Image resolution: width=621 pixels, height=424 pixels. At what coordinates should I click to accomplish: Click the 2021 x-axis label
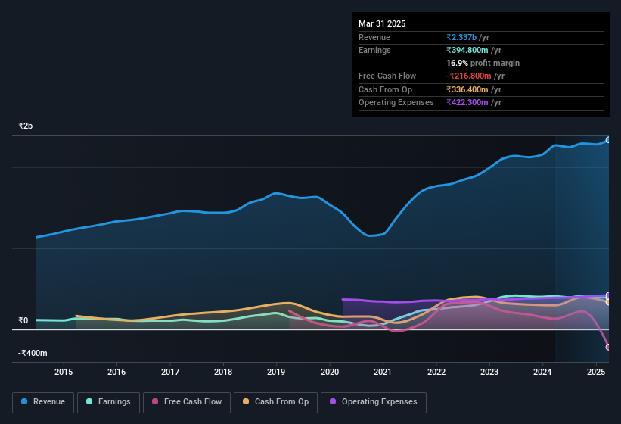point(383,372)
